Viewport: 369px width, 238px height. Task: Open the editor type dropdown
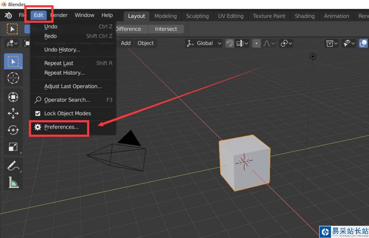(11, 43)
